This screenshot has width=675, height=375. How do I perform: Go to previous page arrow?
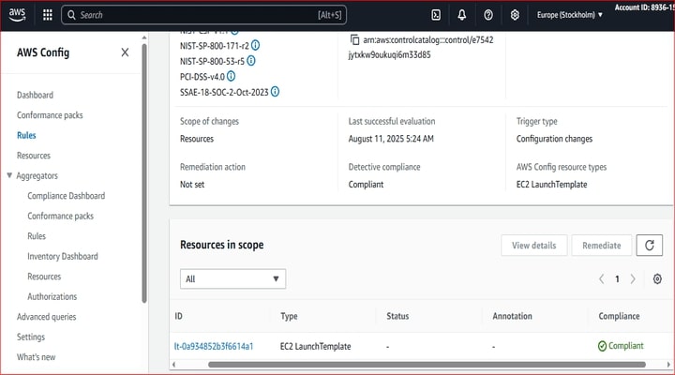click(x=601, y=279)
